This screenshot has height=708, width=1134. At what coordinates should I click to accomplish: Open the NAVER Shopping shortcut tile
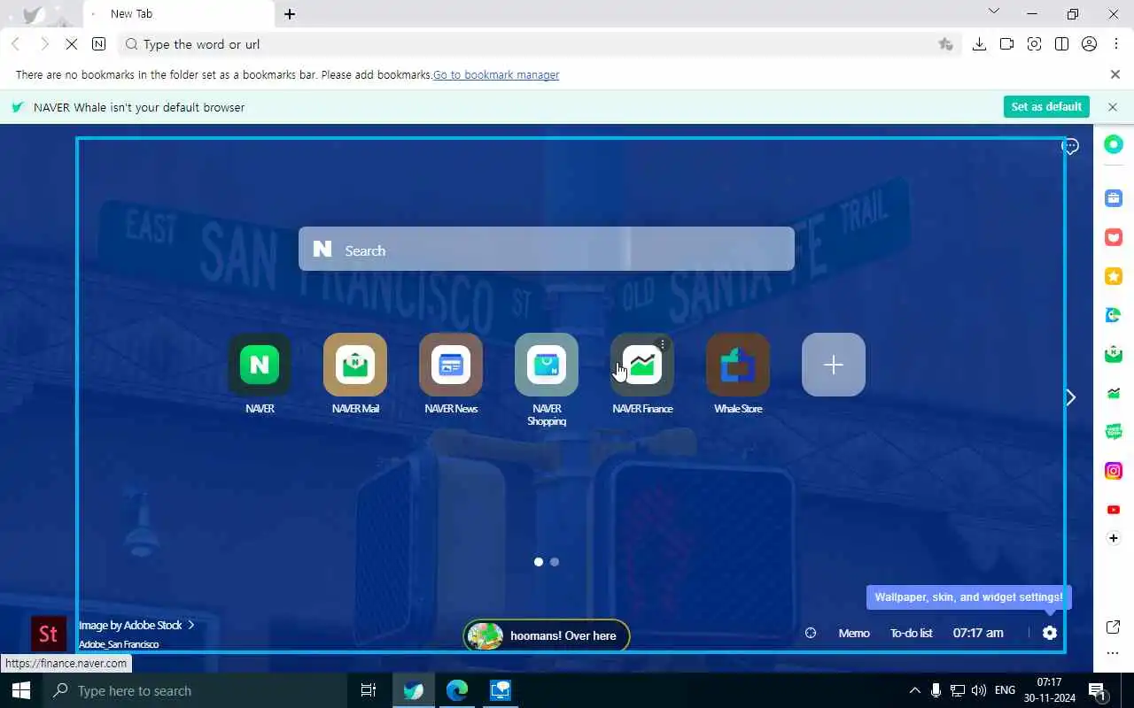coord(547,365)
